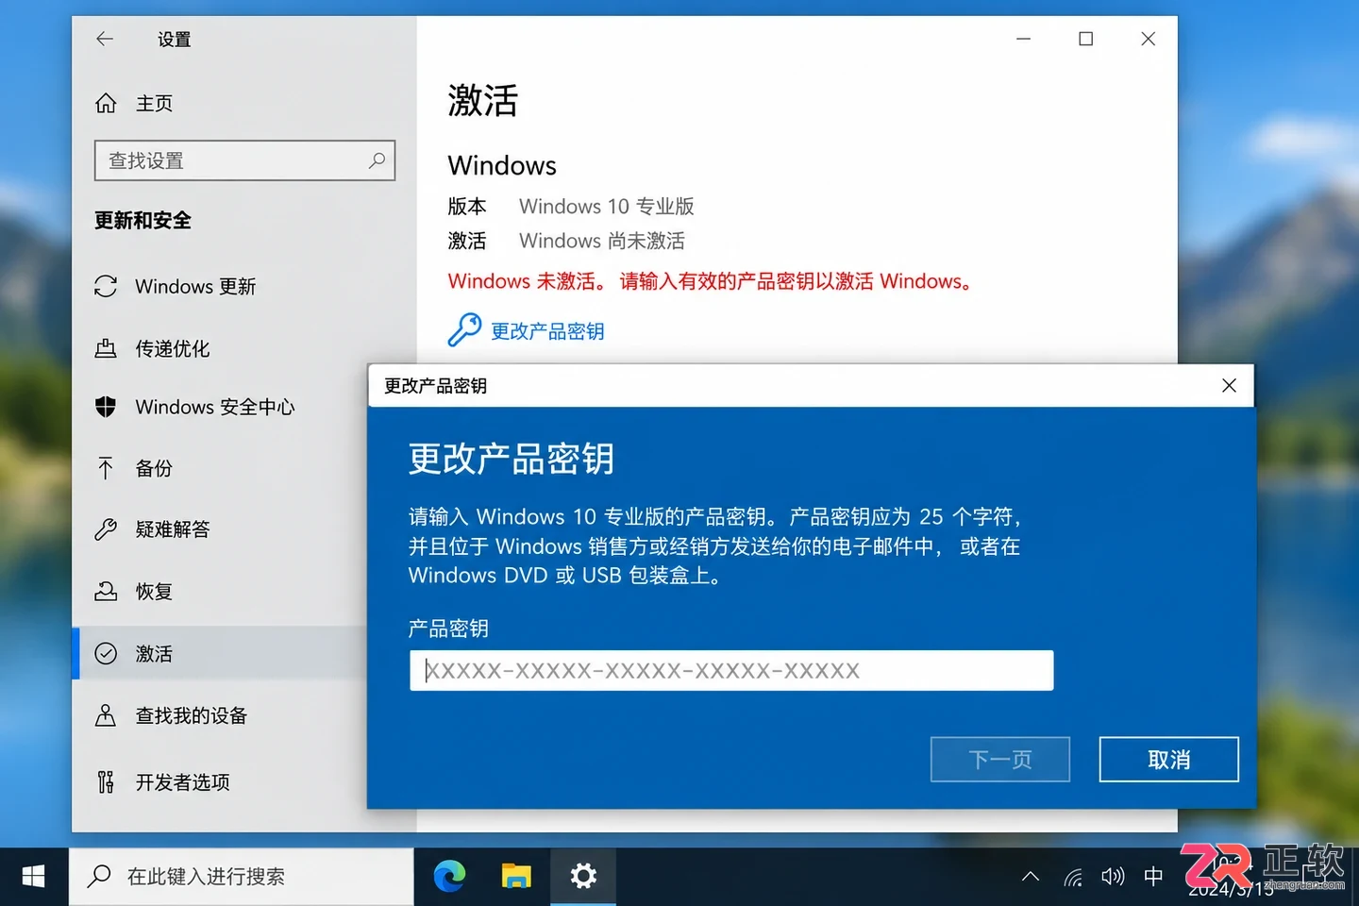This screenshot has height=906, width=1359.
Task: Click the 疑难解答 wrench icon
Action: 106,529
